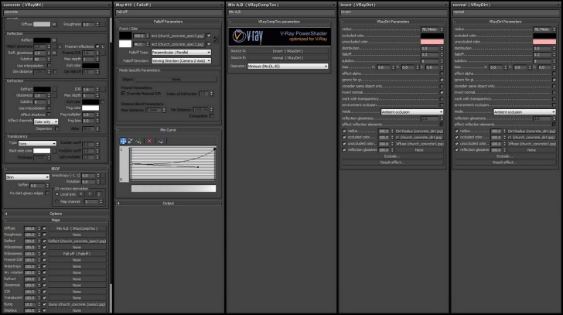
Task: Click Source B normal (VRayDirt) button
Action: click(x=288, y=58)
